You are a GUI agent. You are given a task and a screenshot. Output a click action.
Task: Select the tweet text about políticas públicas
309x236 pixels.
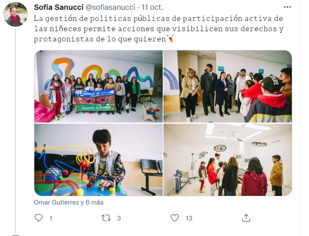pos(159,29)
